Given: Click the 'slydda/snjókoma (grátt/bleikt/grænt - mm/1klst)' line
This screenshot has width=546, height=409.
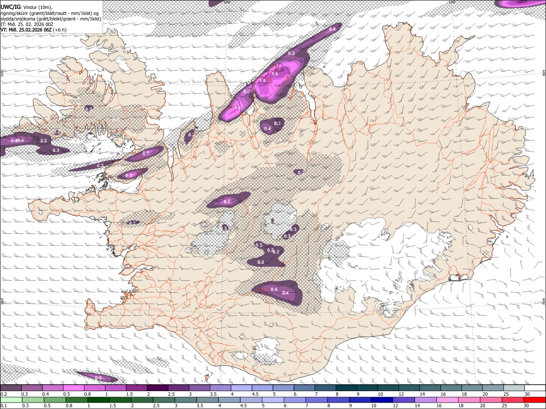Looking at the screenshot, I should pos(51,19).
